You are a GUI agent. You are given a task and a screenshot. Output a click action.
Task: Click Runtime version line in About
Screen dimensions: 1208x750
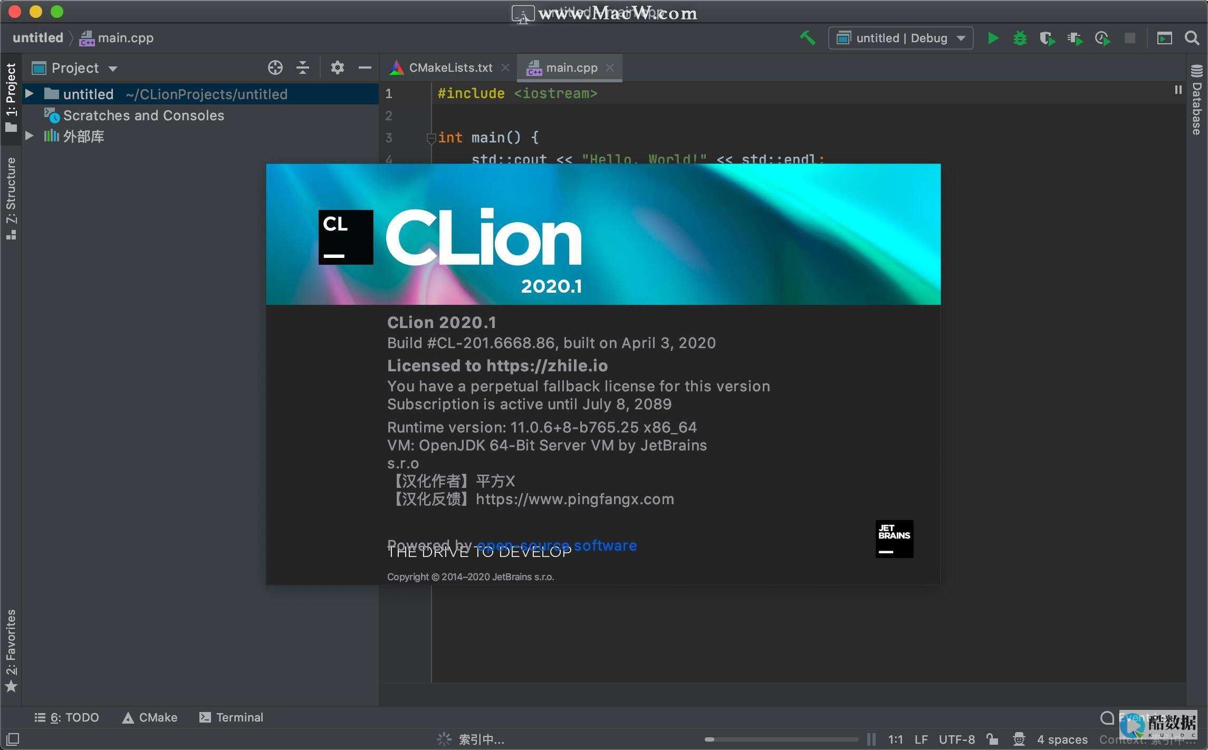point(542,427)
